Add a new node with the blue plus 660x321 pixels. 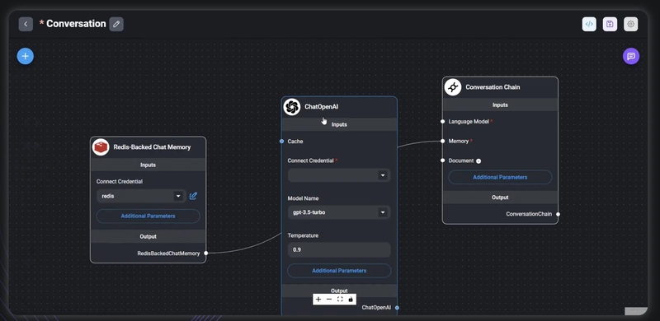point(26,56)
